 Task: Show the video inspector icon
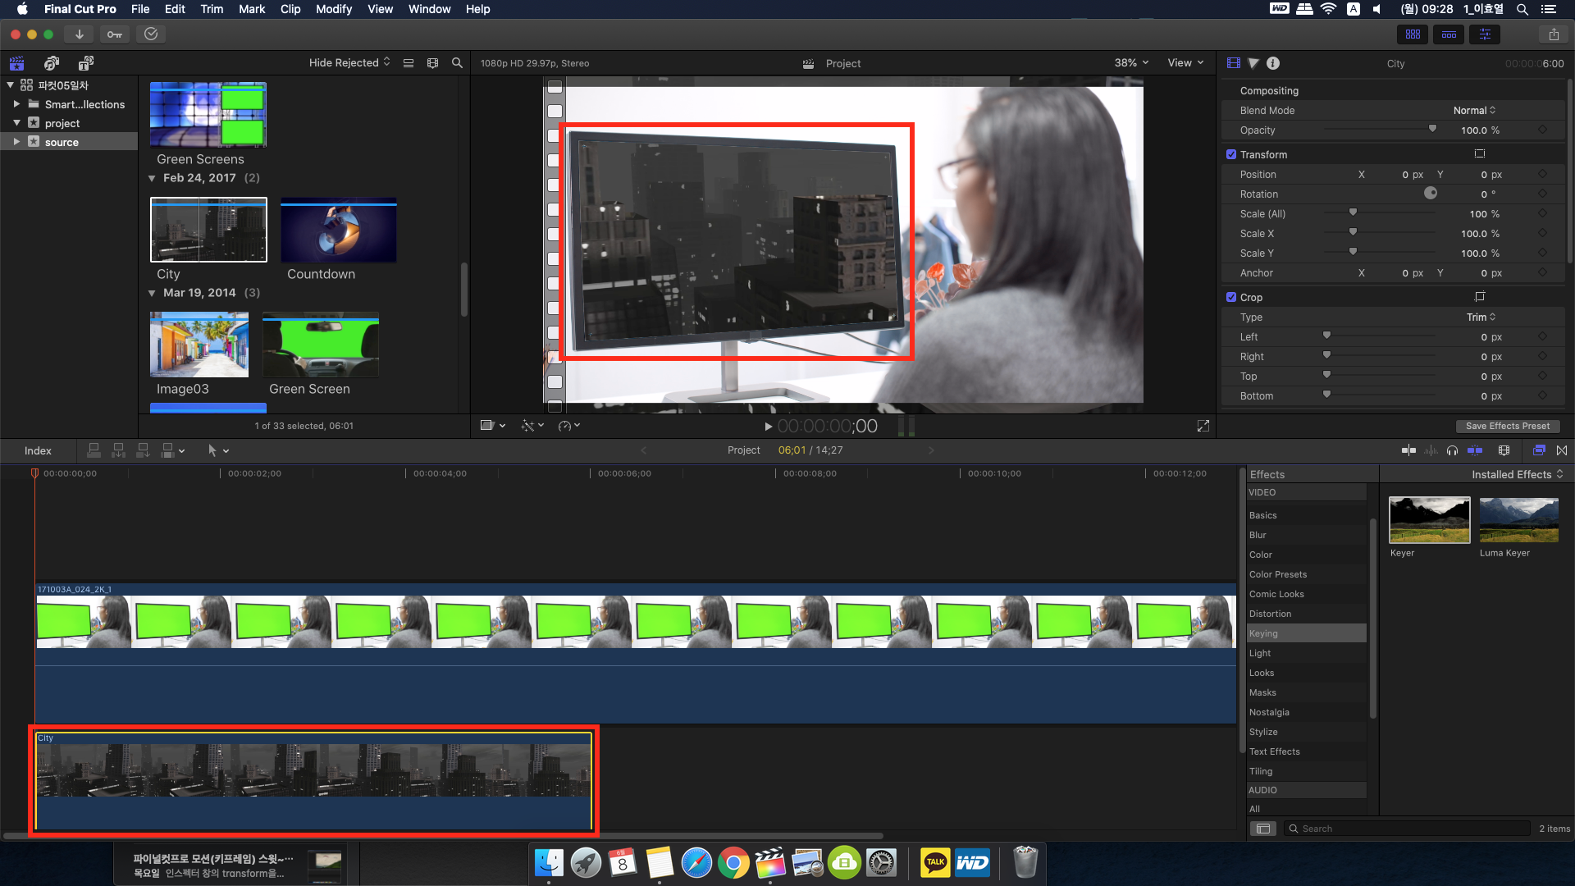pyautogui.click(x=1233, y=63)
